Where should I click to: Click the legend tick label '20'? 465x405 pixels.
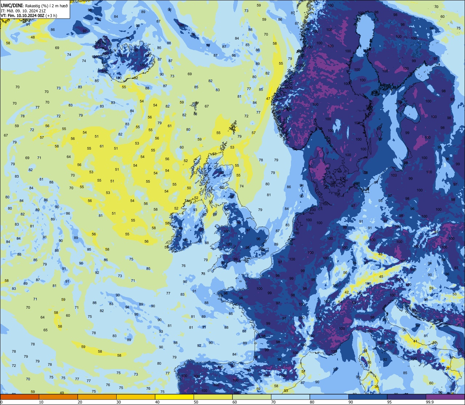(x=80, y=402)
